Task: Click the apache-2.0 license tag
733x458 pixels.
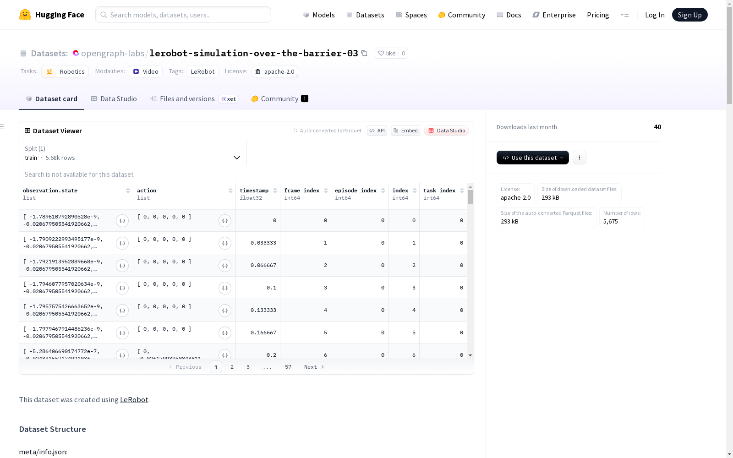Action: pos(275,71)
